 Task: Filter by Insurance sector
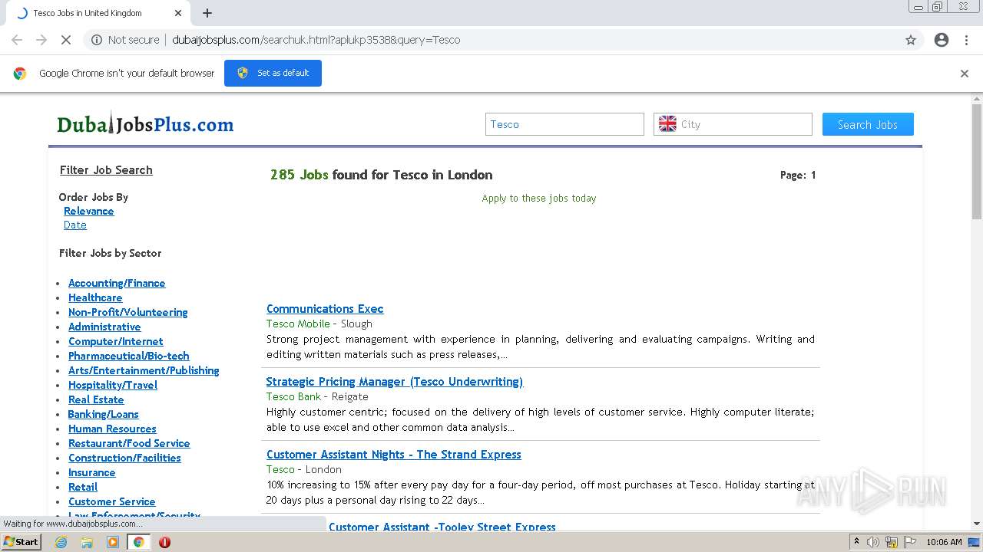coord(91,472)
